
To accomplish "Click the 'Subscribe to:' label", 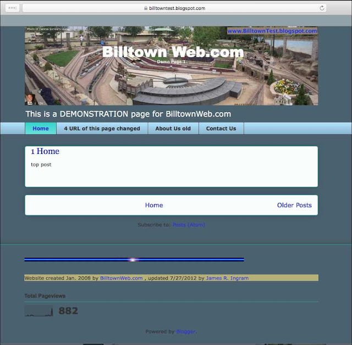I will (x=154, y=225).
